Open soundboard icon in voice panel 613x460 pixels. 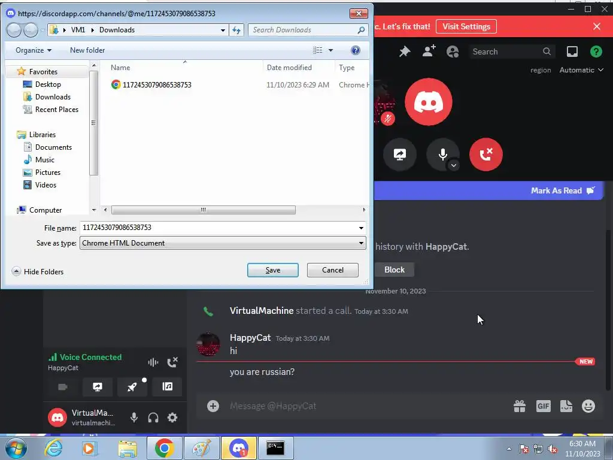[168, 387]
